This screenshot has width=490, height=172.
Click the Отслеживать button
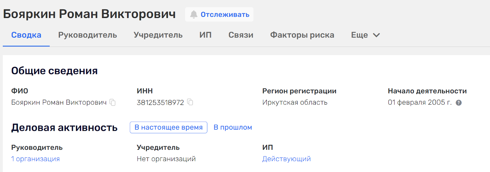[x=219, y=14]
